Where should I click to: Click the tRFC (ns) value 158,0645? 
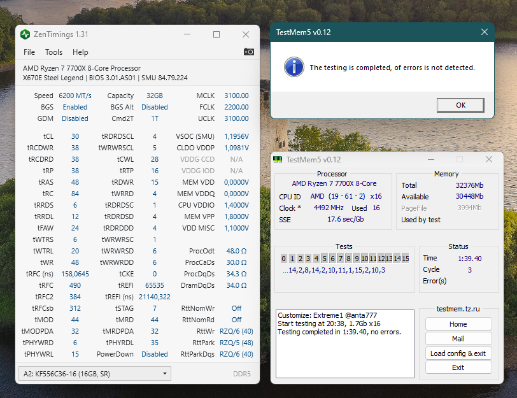[75, 274]
